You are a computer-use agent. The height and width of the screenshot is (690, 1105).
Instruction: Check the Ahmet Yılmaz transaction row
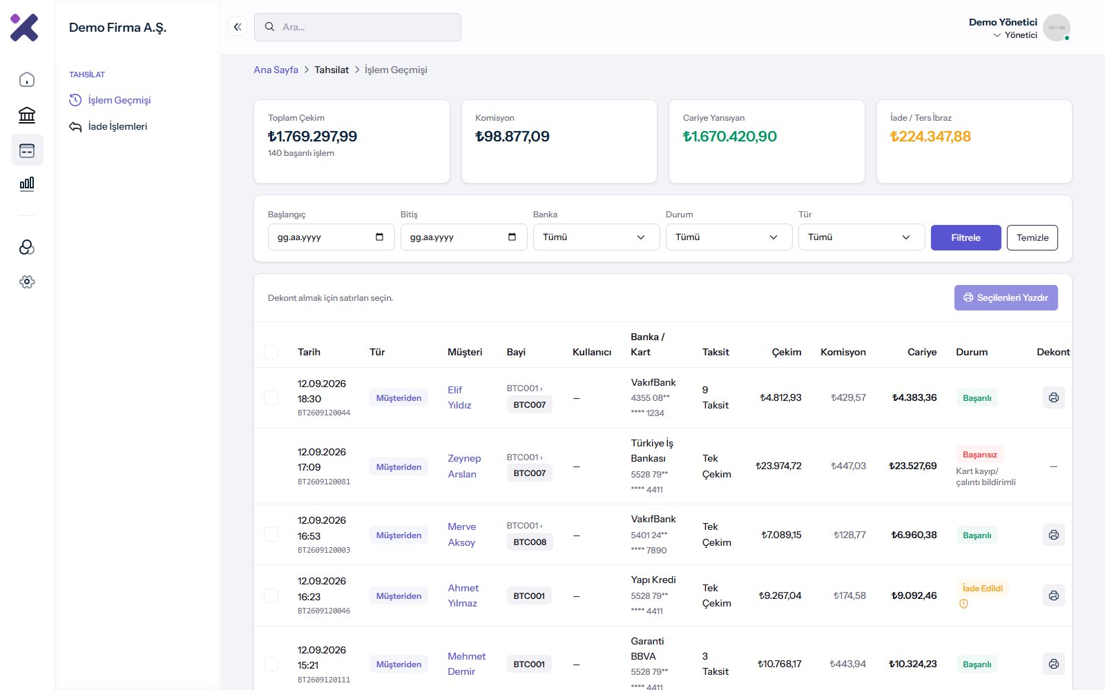(271, 595)
